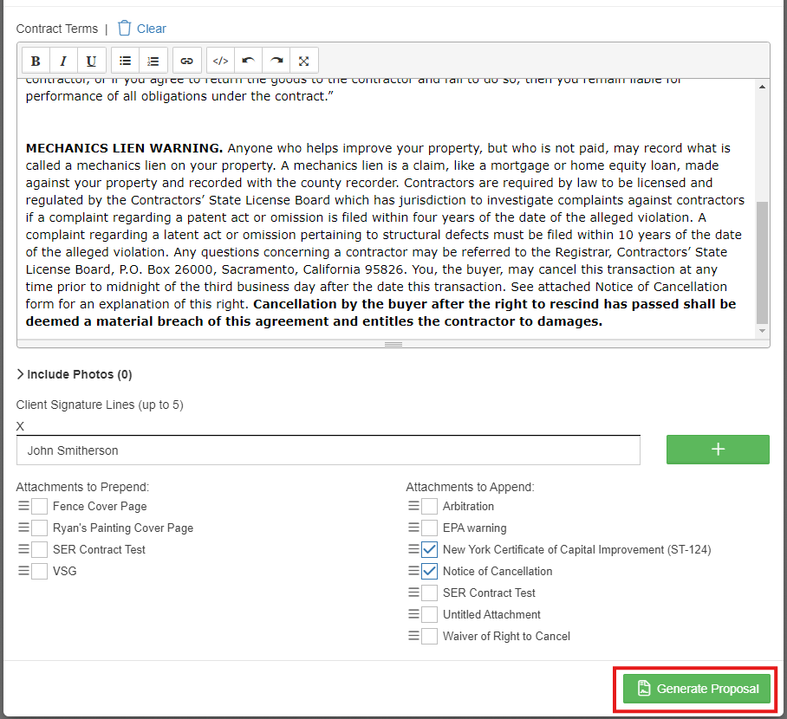
Task: Apply italic formatting from the toolbar
Action: (63, 61)
